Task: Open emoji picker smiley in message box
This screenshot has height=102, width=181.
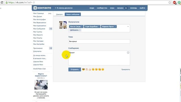Action: (128, 52)
